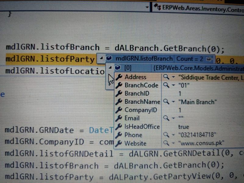Click the cube icon beside mdlGRN.listofBranch
The width and height of the screenshot is (244, 183).
(x=109, y=58)
